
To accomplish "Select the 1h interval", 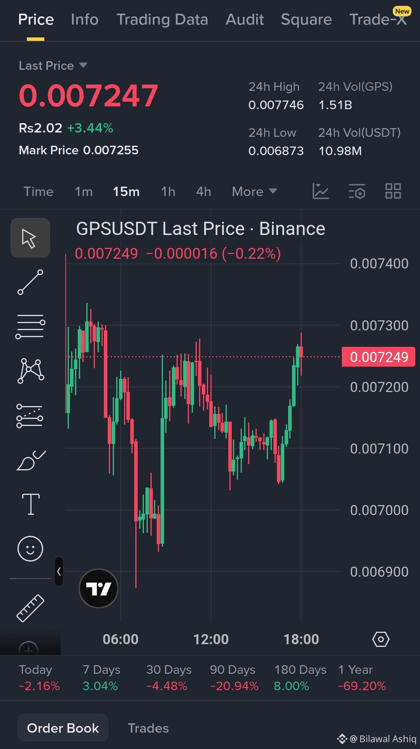I will click(168, 191).
